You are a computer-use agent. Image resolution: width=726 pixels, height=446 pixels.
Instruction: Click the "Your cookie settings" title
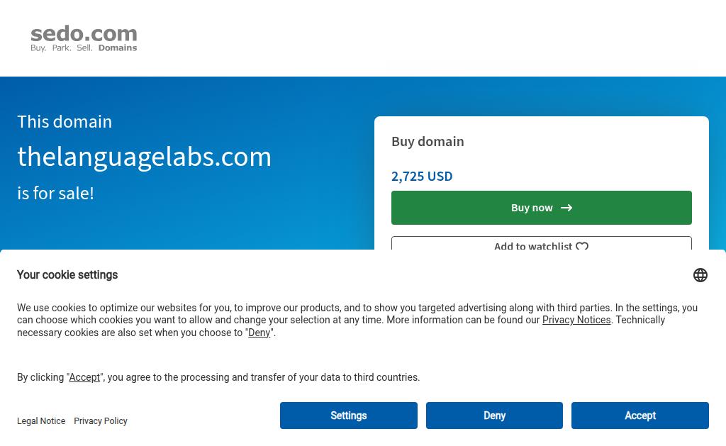click(x=67, y=275)
